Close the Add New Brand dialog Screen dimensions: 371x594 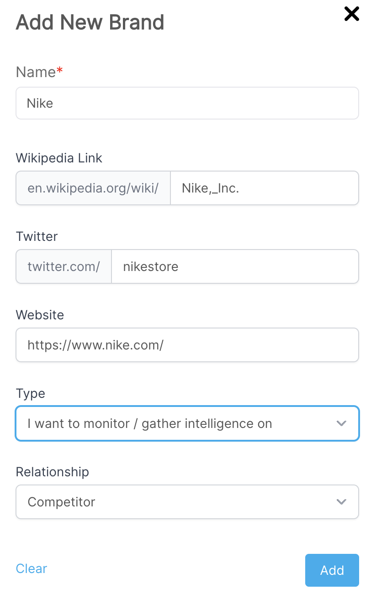tap(351, 14)
